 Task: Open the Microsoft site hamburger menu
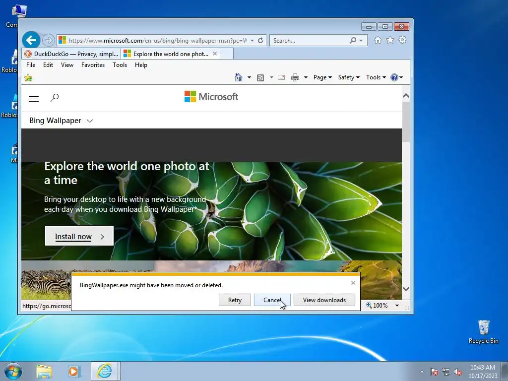[34, 99]
